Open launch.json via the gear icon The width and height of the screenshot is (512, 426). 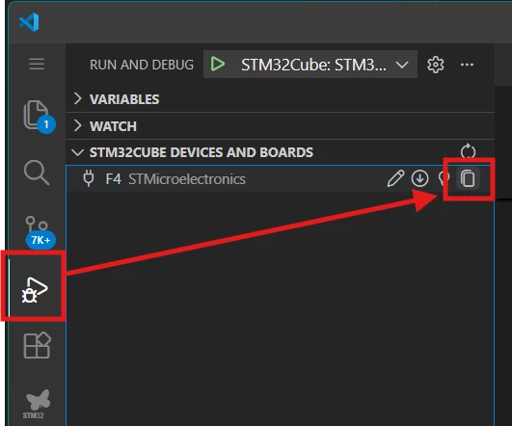point(435,65)
